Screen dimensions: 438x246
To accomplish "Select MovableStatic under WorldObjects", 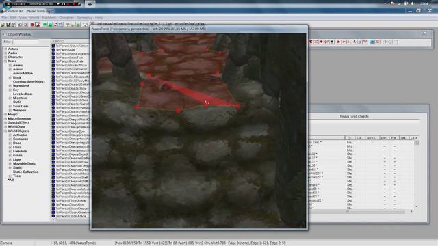I will pos(24,164).
